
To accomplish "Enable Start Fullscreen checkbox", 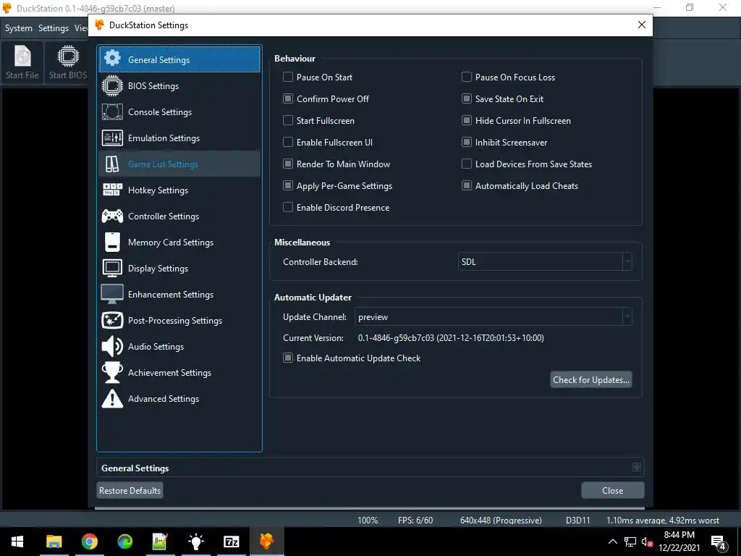I will pyautogui.click(x=288, y=121).
